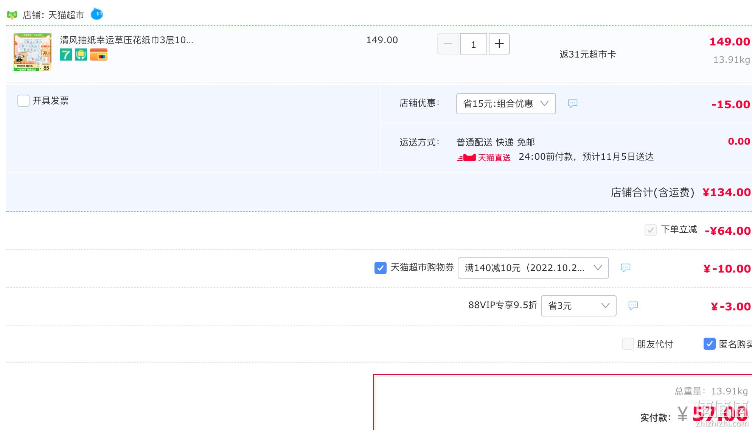Click the 88VIP专享9.5折 label

(503, 305)
